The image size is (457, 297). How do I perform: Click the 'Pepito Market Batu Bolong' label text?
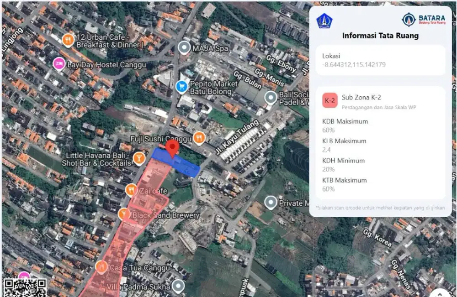pos(213,88)
